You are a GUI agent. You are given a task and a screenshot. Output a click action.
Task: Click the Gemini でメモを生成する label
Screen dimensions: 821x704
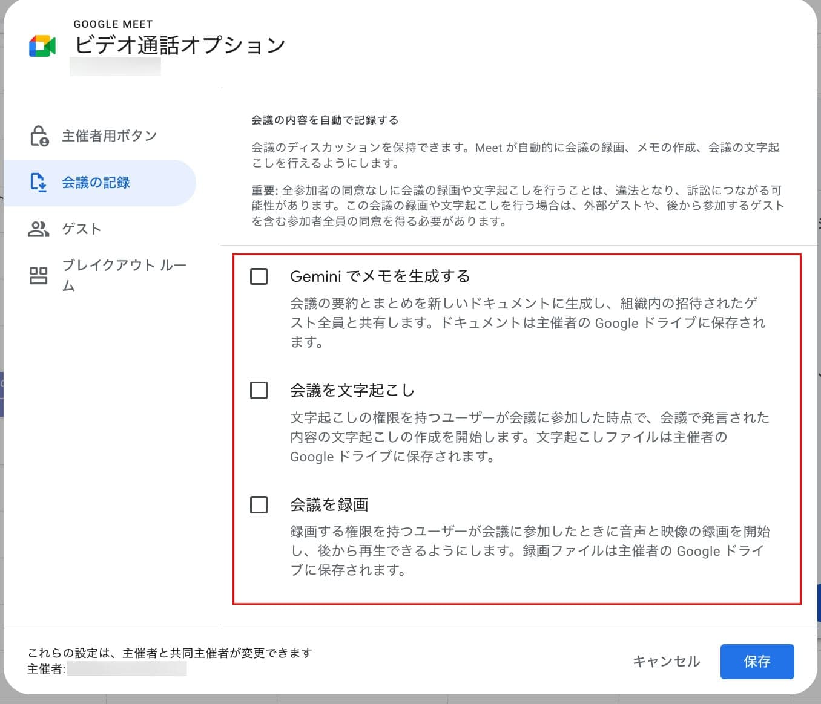380,276
